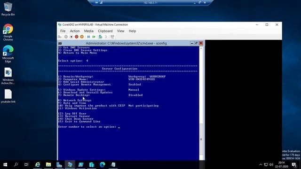The height and width of the screenshot is (169, 301).
Task: Open the Recycle Bin desktop icon
Action: (x=8, y=9)
